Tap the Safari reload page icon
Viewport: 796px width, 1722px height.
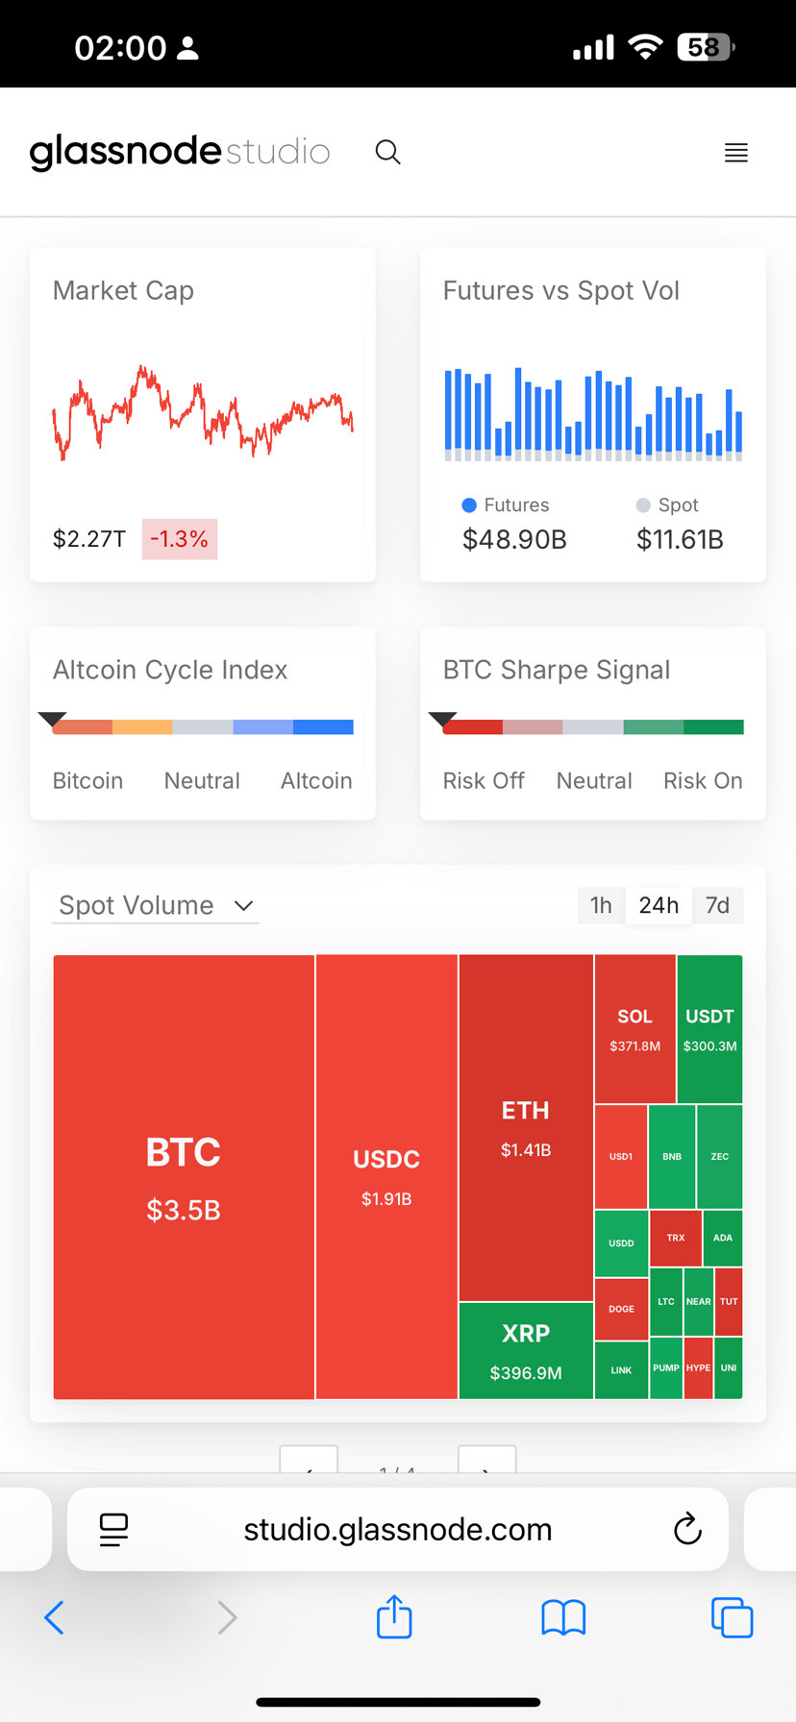(x=686, y=1529)
